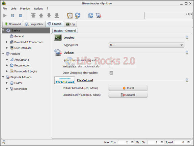Viewport: 194px width, 146px height.
Task: Click the Logging terminal icon
Action: pyautogui.click(x=58, y=38)
